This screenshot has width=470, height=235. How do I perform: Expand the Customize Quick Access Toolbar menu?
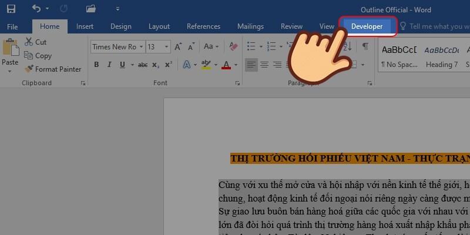click(118, 9)
